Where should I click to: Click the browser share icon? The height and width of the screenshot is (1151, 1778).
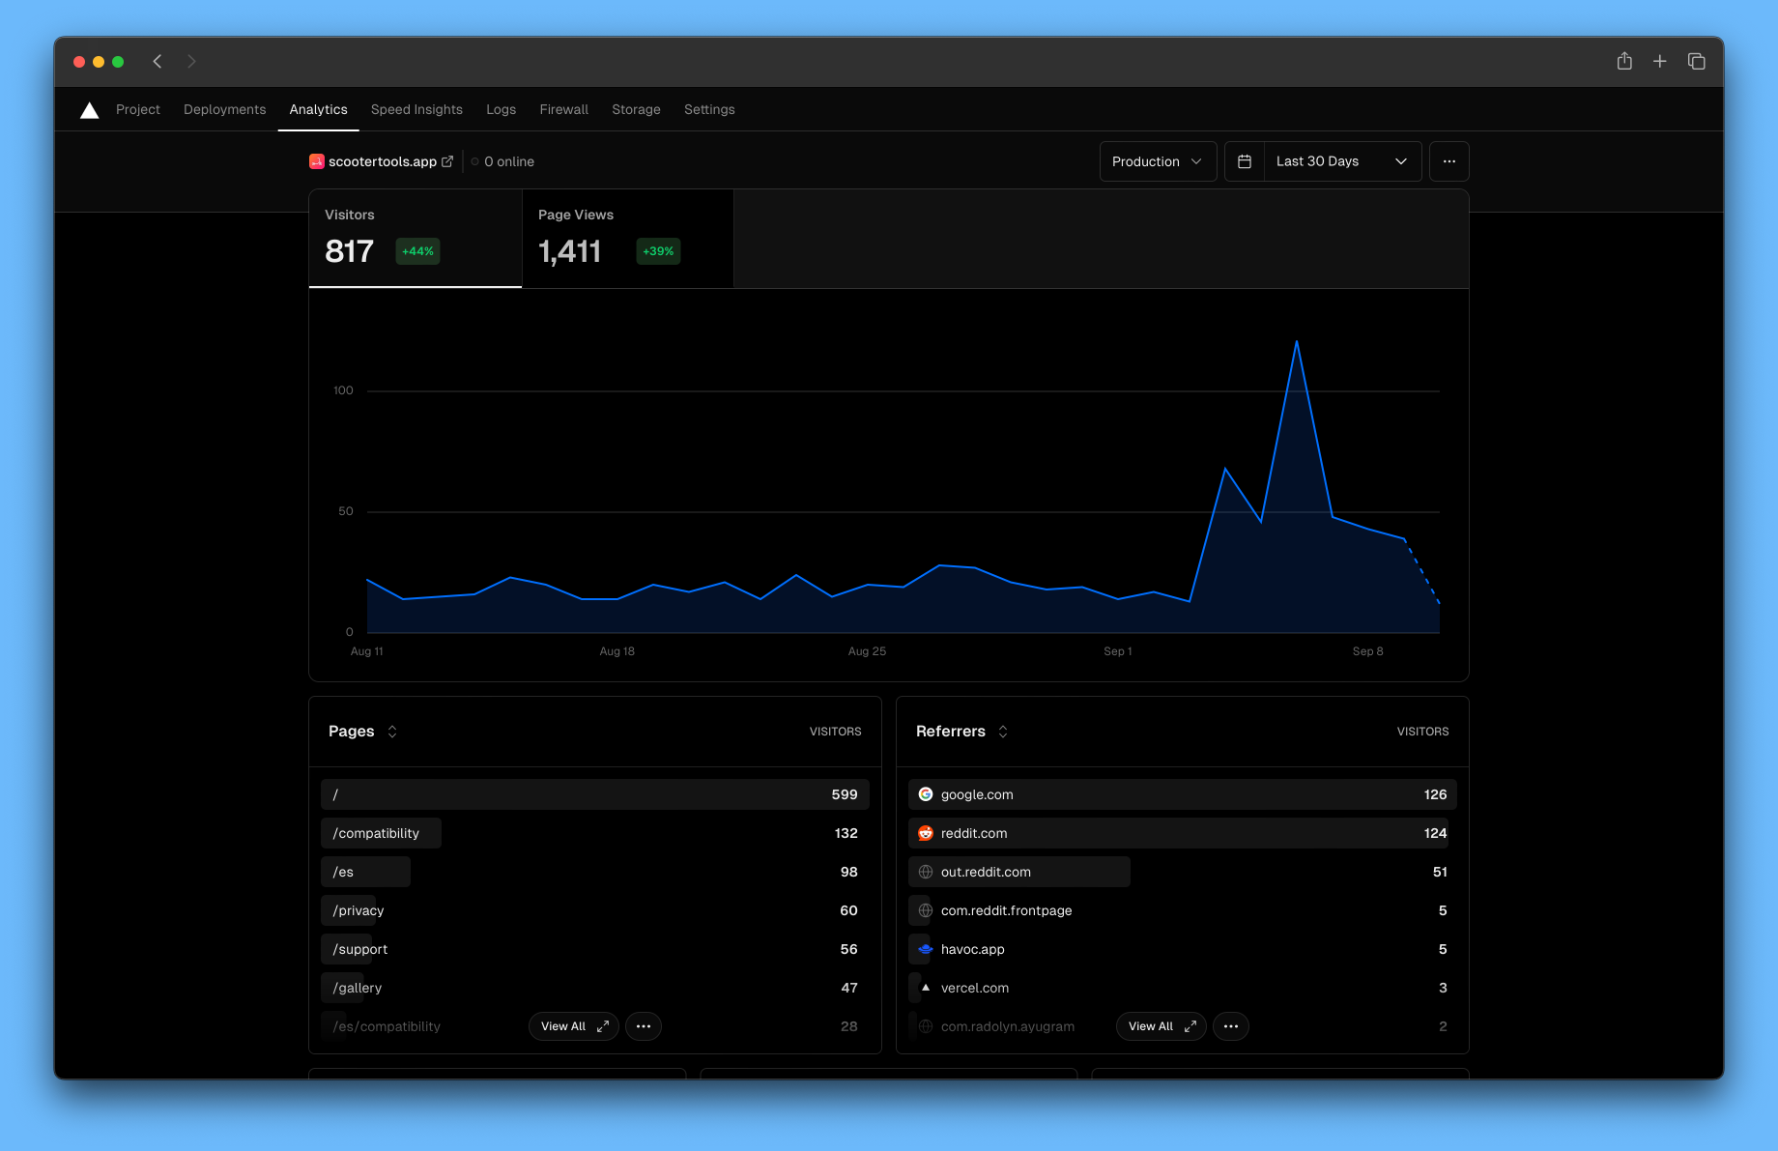(x=1623, y=61)
